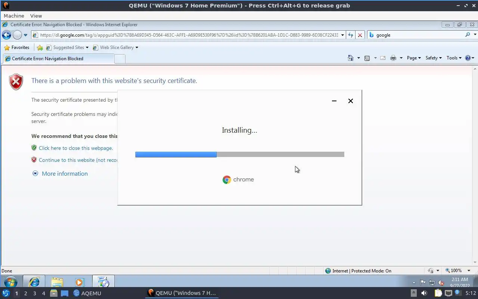Click 'Continue to this website' link
478x299 pixels.
coord(78,160)
